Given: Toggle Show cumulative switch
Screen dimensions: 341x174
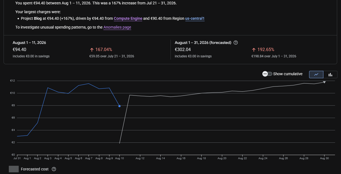Looking at the screenshot, I should [267, 74].
